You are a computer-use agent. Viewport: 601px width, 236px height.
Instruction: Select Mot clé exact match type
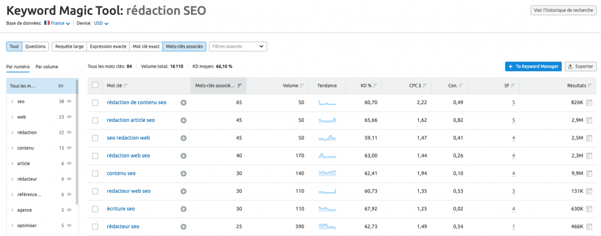[146, 46]
